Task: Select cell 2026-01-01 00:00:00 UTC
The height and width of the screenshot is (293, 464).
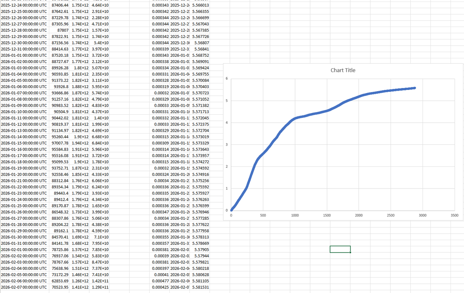Action: pyautogui.click(x=25, y=55)
